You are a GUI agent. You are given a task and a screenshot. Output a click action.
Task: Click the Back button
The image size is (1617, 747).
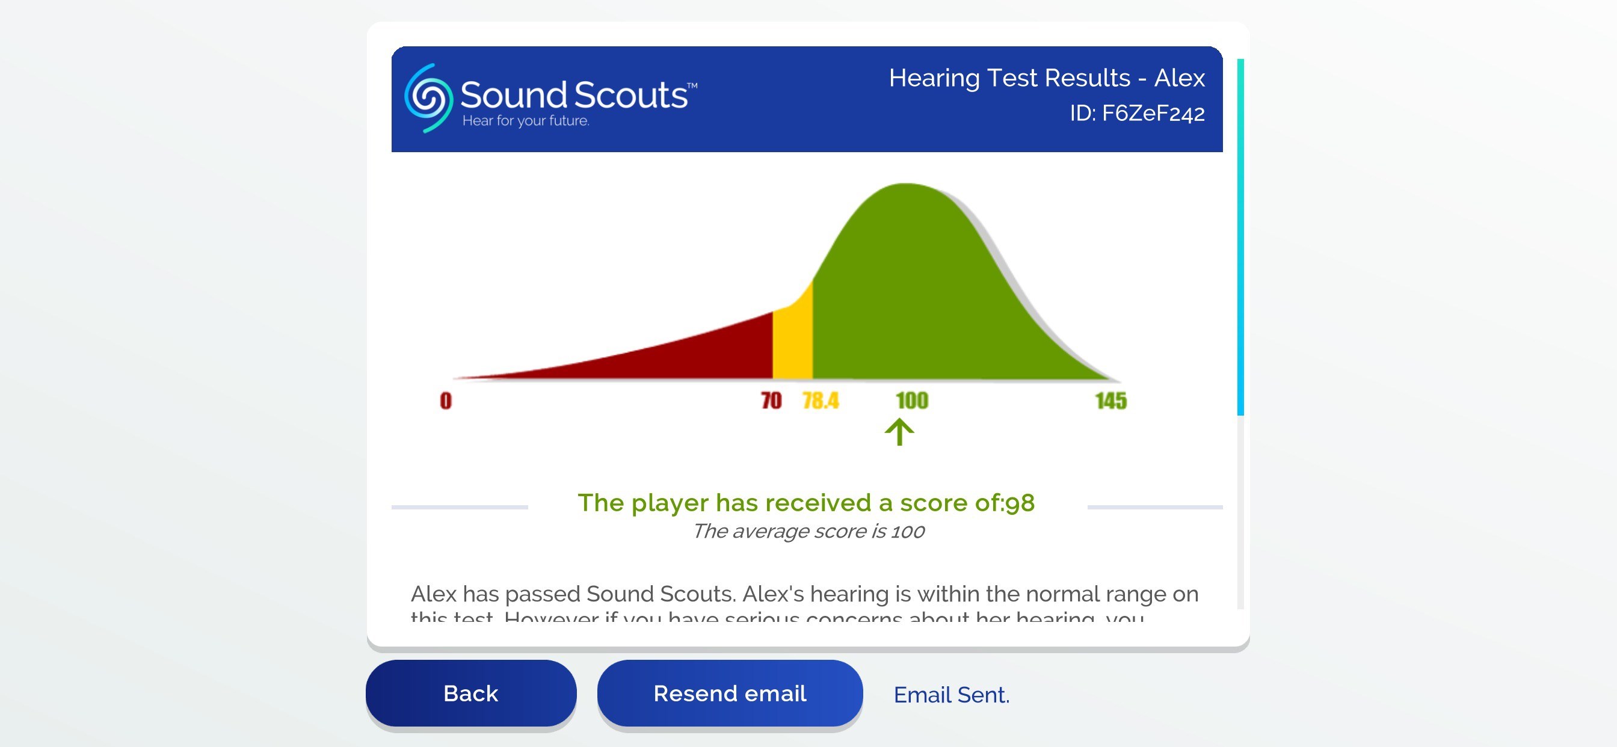[471, 693]
